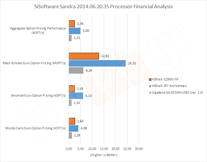Select the ASRock Q2900-ITX legend label

tap(165, 79)
